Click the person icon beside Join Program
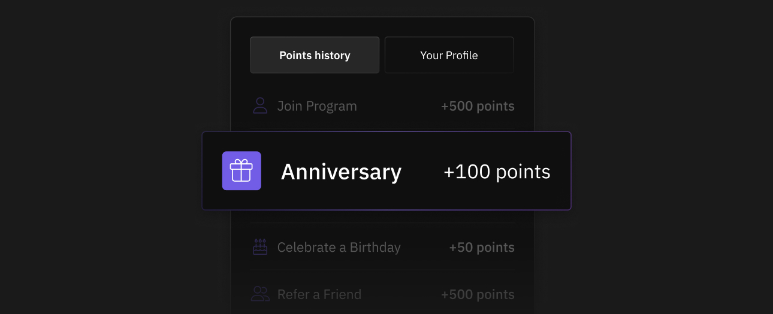The height and width of the screenshot is (314, 773). [x=260, y=106]
